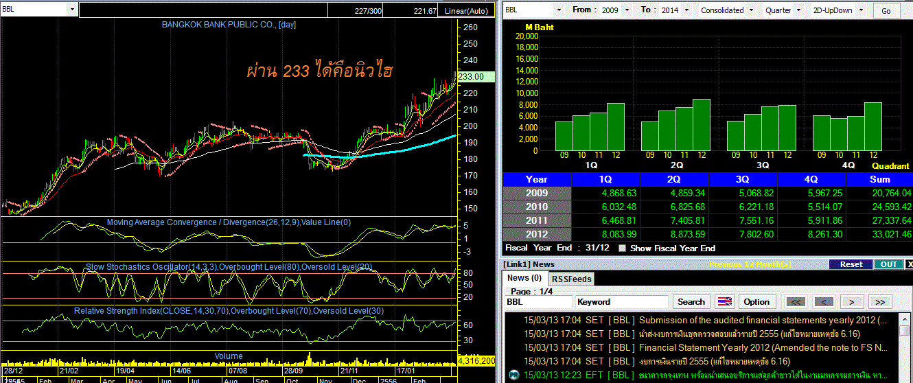Click the news symbol field containing BBL
The width and height of the screenshot is (913, 383).
coord(538,302)
